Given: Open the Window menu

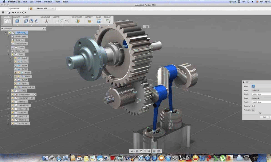Looking at the screenshot, I should [47, 2].
